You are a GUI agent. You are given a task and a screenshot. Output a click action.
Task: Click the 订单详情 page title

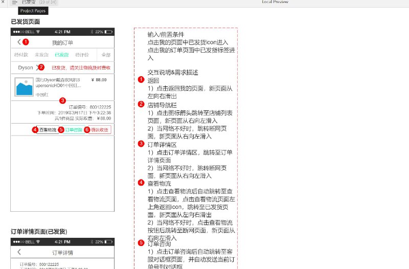click(62, 253)
